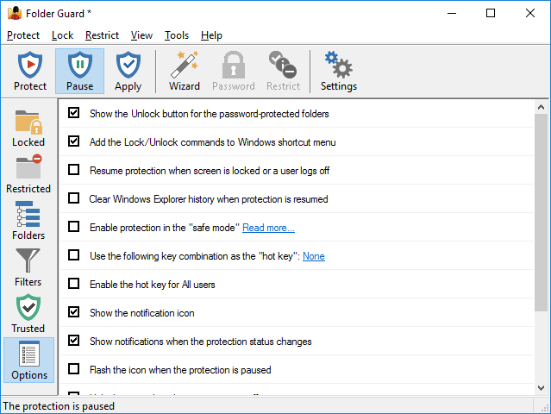Open the Folders tree view
The width and height of the screenshot is (551, 414).
coord(28,221)
